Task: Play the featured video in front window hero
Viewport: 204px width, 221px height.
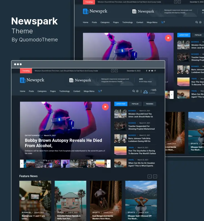Action: (105, 107)
